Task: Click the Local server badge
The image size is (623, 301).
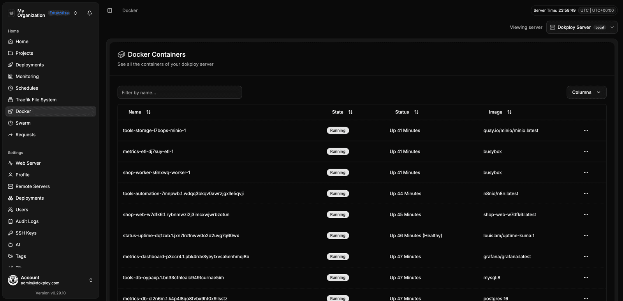Action: [600, 28]
